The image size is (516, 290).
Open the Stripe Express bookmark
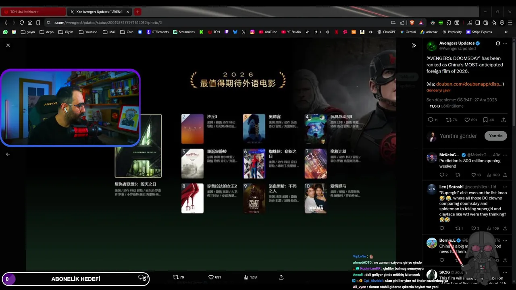click(x=479, y=32)
